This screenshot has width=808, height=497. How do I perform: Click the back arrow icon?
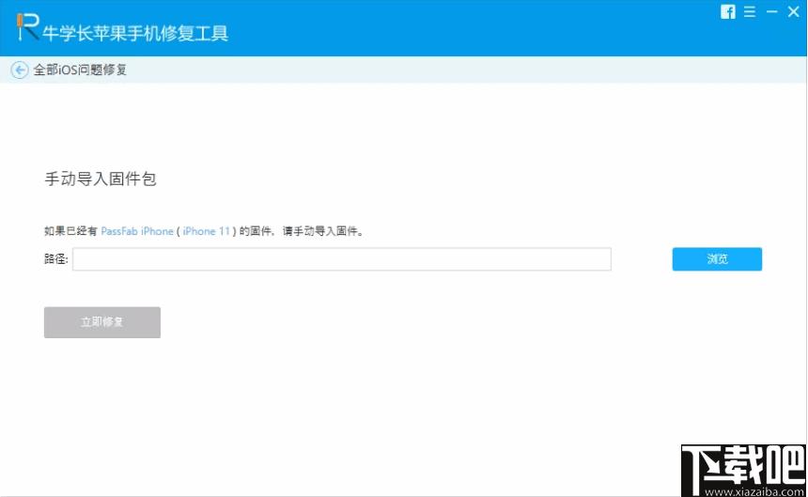[x=20, y=70]
